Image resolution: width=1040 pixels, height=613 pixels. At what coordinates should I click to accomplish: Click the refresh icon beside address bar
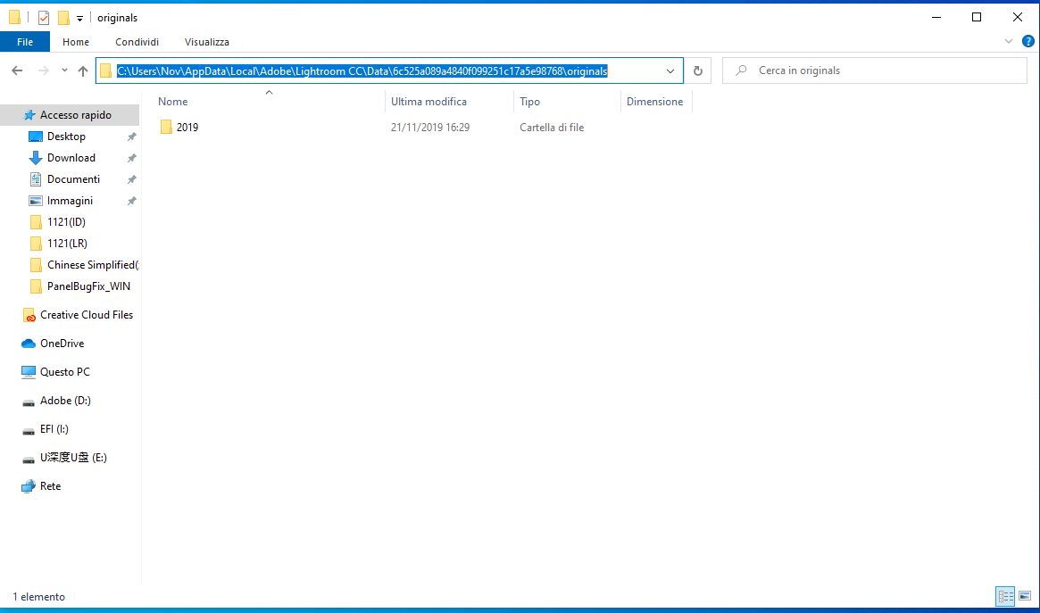click(697, 70)
